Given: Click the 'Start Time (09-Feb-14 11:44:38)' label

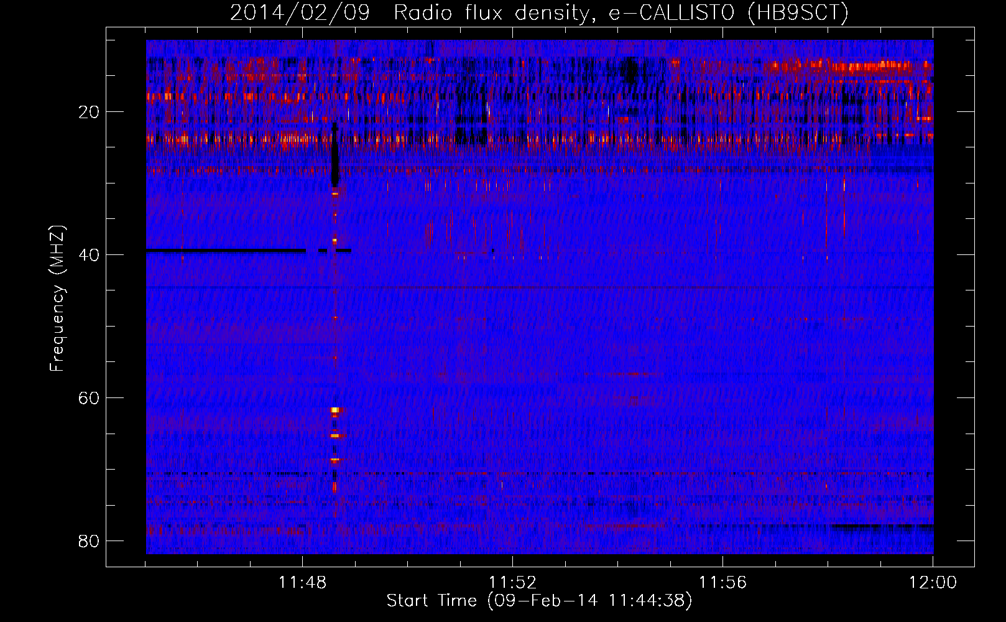Looking at the screenshot, I should tap(539, 601).
